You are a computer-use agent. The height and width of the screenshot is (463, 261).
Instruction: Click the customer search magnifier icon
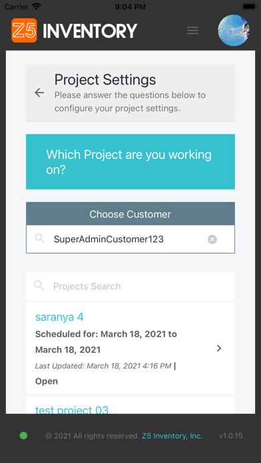[39, 238]
